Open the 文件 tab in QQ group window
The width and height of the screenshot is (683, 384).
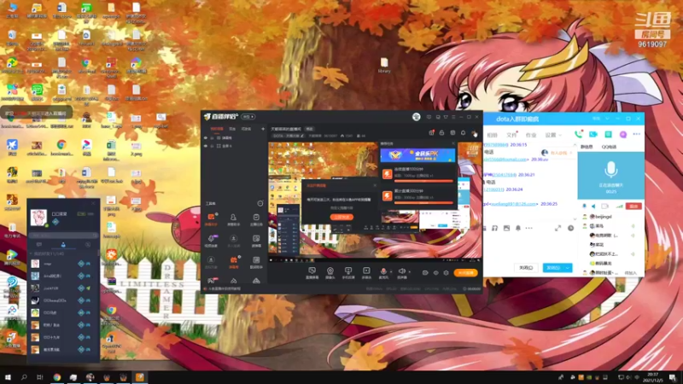[x=511, y=135]
